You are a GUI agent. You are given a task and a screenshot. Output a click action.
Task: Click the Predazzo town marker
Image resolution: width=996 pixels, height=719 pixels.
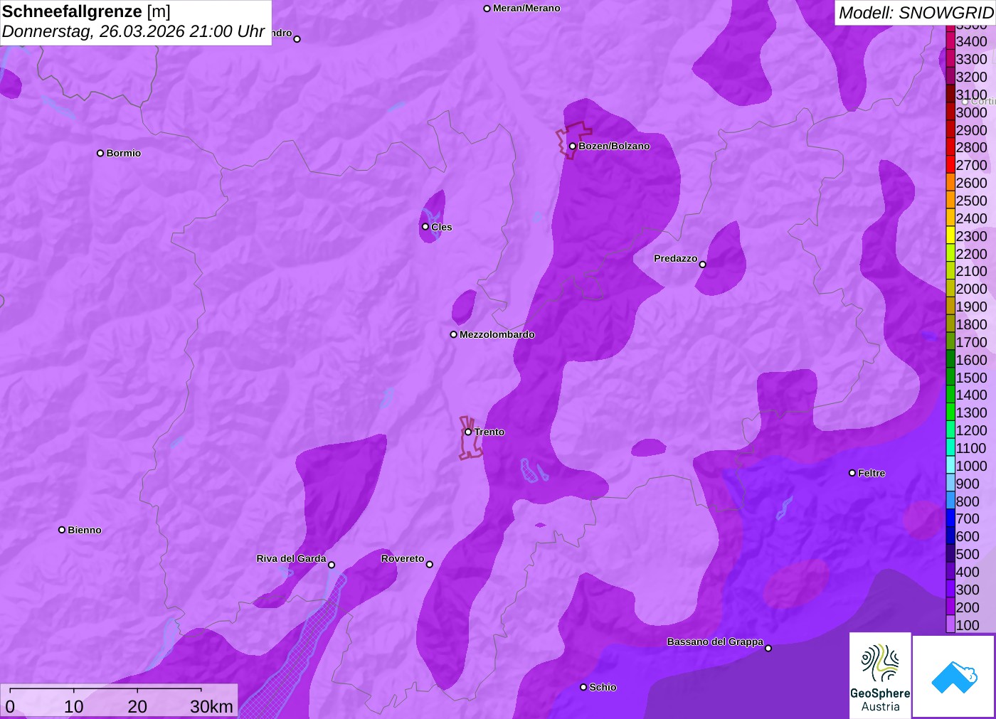pyautogui.click(x=703, y=265)
